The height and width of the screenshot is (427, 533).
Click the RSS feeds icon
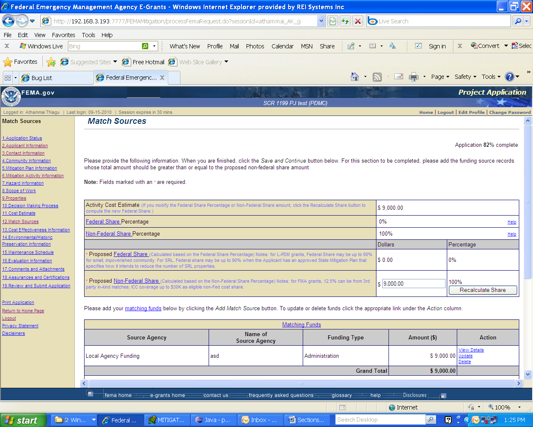coord(377,77)
